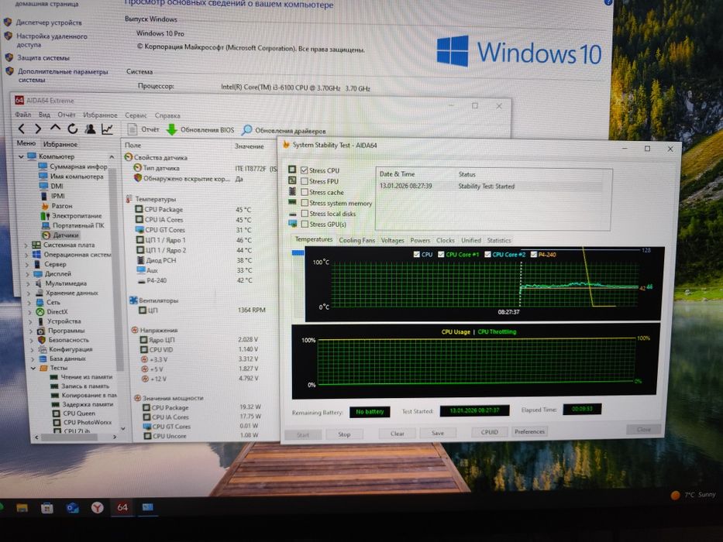The height and width of the screenshot is (542, 723).
Task: Click the Refresh icon in AIDA64 toolbar
Action: click(72, 129)
